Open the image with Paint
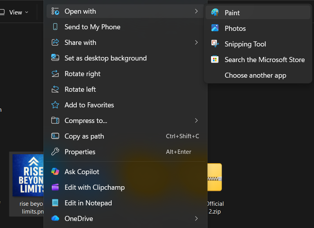Viewport: 314px width, 228px height. 231,12
